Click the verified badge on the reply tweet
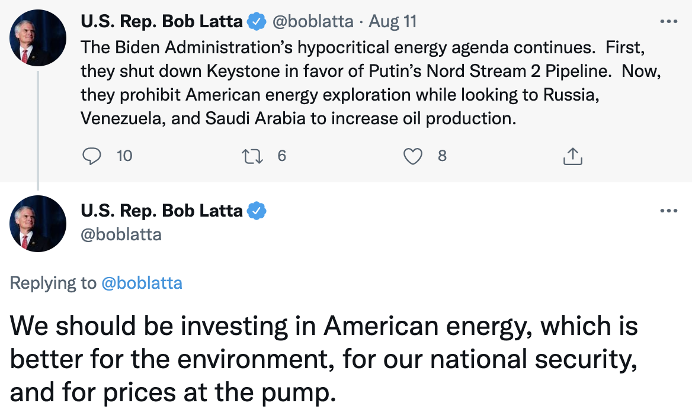The height and width of the screenshot is (419, 692). 257,211
